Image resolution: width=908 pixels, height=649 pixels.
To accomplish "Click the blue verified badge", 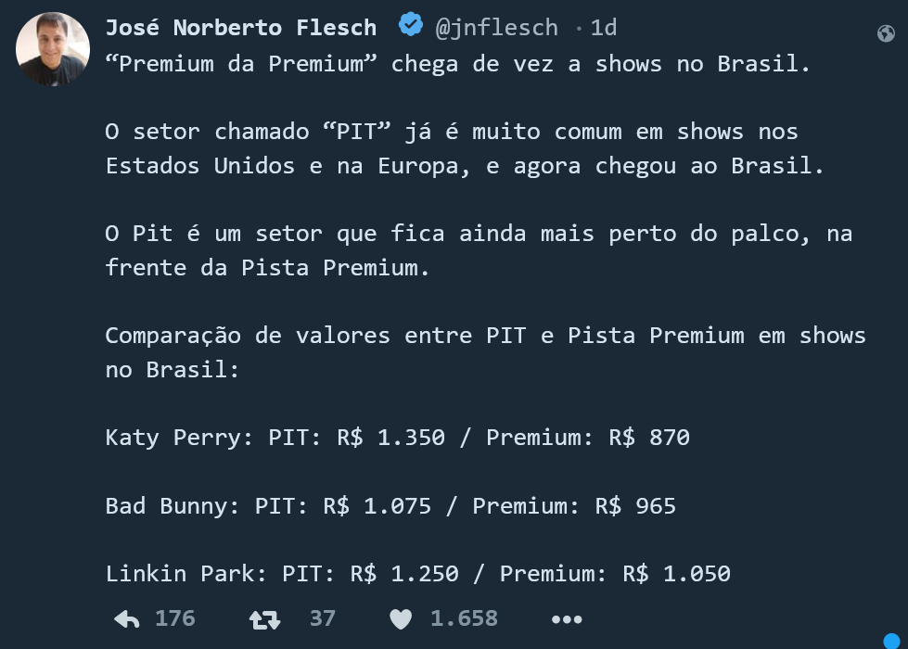I will [x=411, y=24].
